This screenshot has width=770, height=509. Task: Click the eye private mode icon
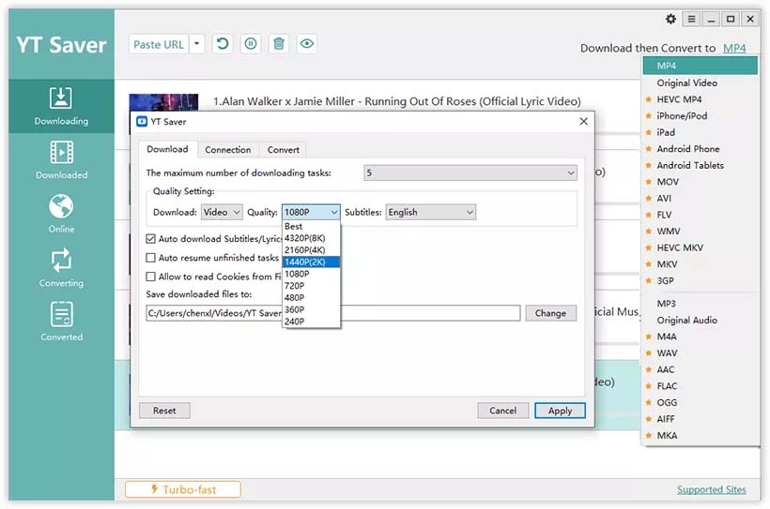tap(307, 44)
